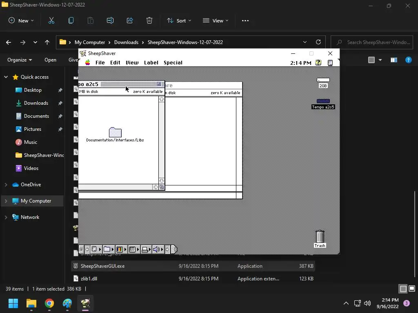Viewport: 418px width, 313px height.
Task: Click the Cut icon in Explorer toolbar
Action: click(x=51, y=20)
